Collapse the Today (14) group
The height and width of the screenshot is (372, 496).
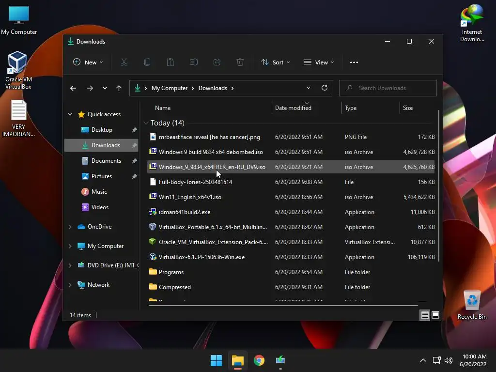coord(146,123)
